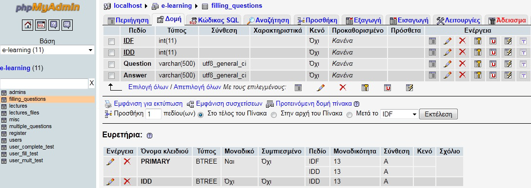Image resolution: width=531 pixels, height=188 pixels.
Task: Add unique index icon on IDD row
Action: (493, 53)
